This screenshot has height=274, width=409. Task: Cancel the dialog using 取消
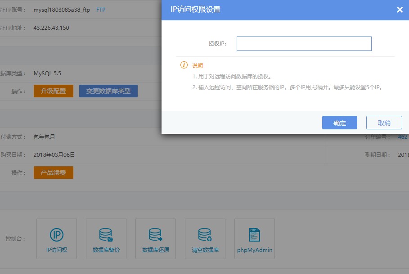(x=384, y=123)
